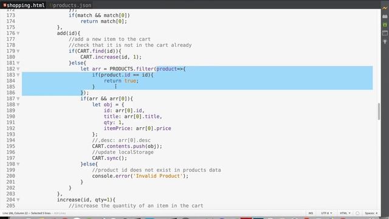Image resolution: width=389 pixels, height=219 pixels.
Task: Click the green extension icon in the right sidebar
Action: 385,24
